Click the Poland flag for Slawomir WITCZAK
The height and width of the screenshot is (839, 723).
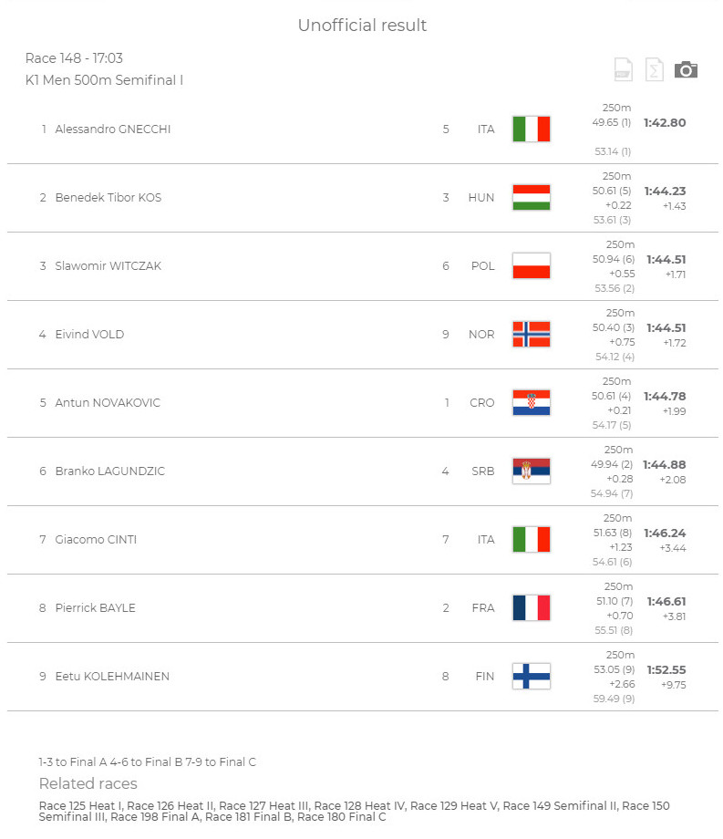click(531, 266)
